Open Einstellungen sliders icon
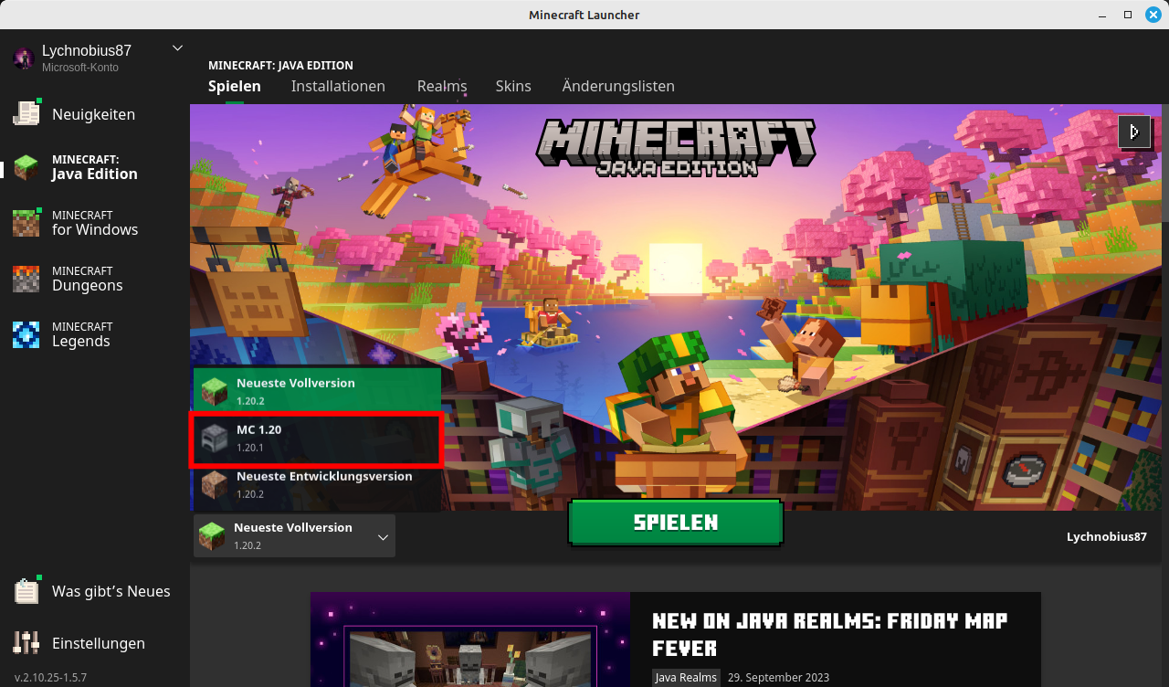The width and height of the screenshot is (1169, 687). [26, 643]
